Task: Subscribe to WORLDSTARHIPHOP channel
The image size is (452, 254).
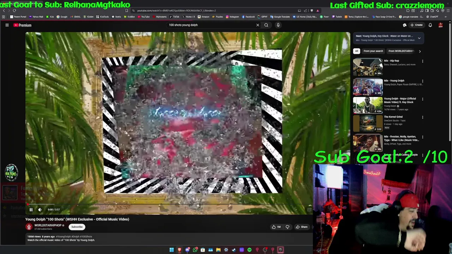Action: [77, 227]
